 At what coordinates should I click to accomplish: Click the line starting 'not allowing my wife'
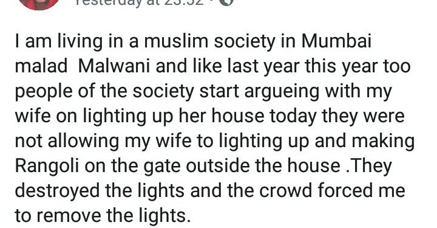click(x=215, y=142)
